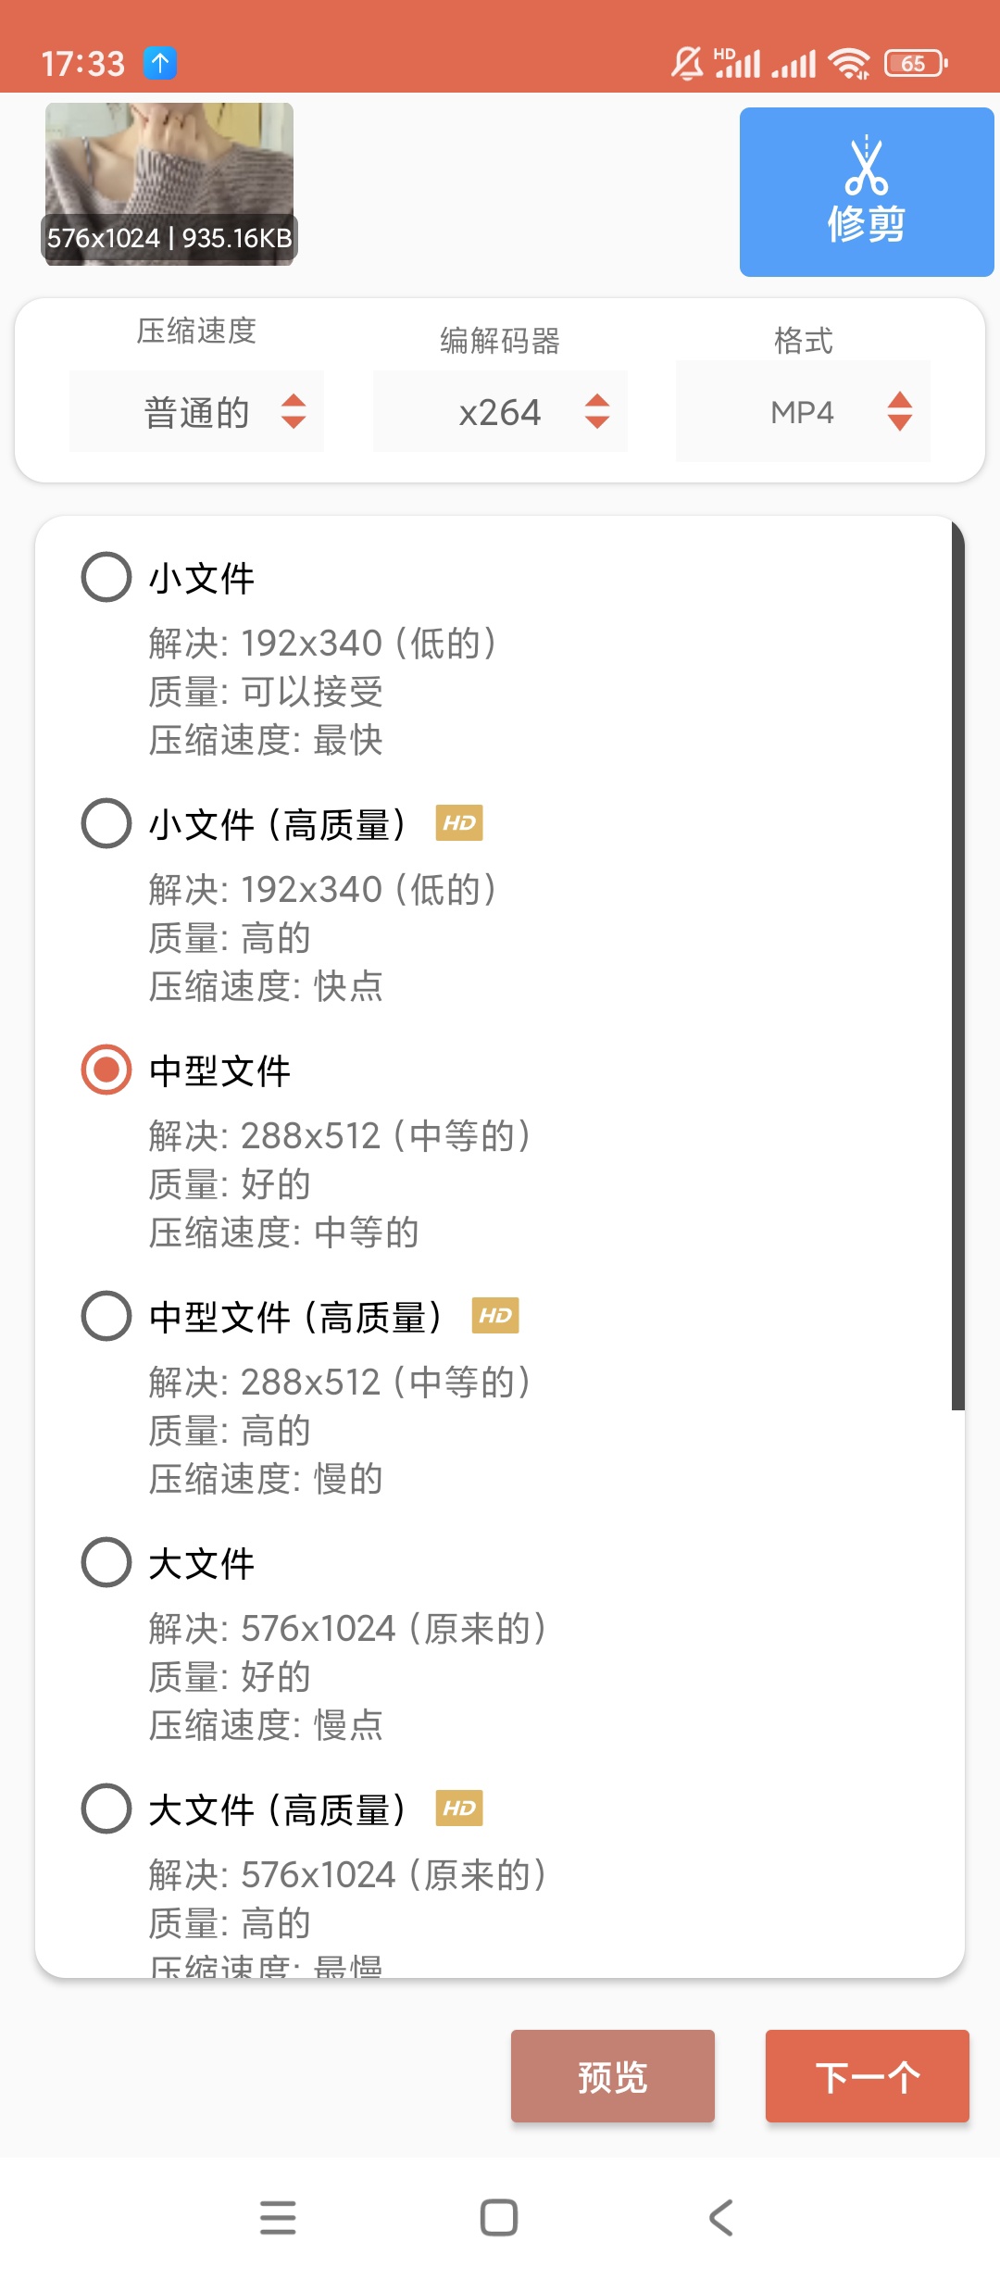Tap the HD badge on 大文件 (高质量)
The width and height of the screenshot is (1000, 2278).
(459, 1809)
